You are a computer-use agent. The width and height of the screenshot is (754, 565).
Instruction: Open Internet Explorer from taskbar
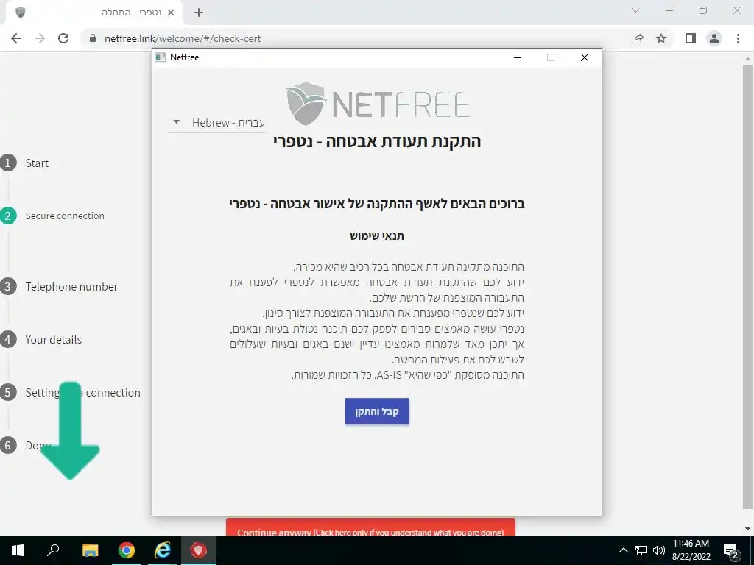[163, 550]
